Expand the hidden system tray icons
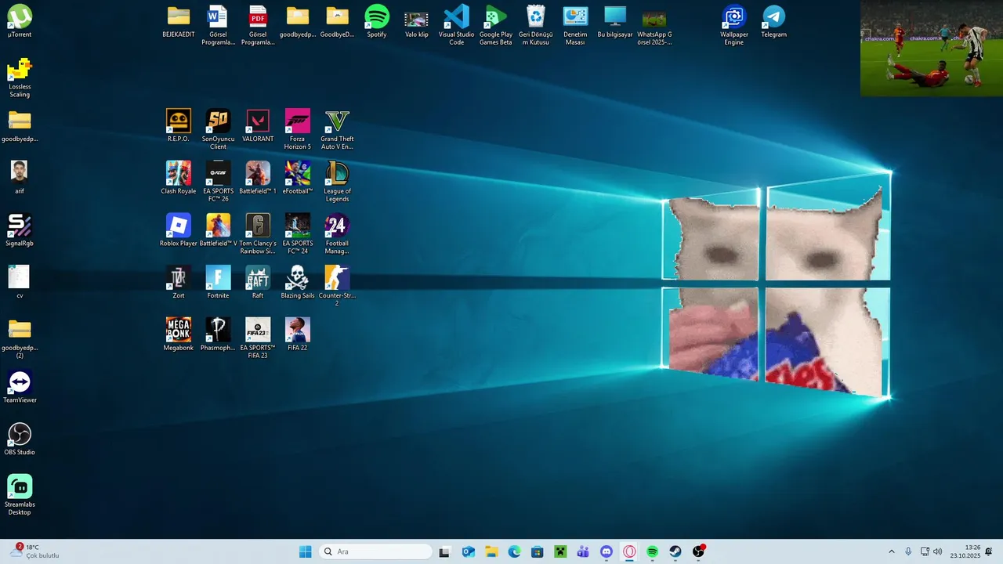 (x=891, y=551)
